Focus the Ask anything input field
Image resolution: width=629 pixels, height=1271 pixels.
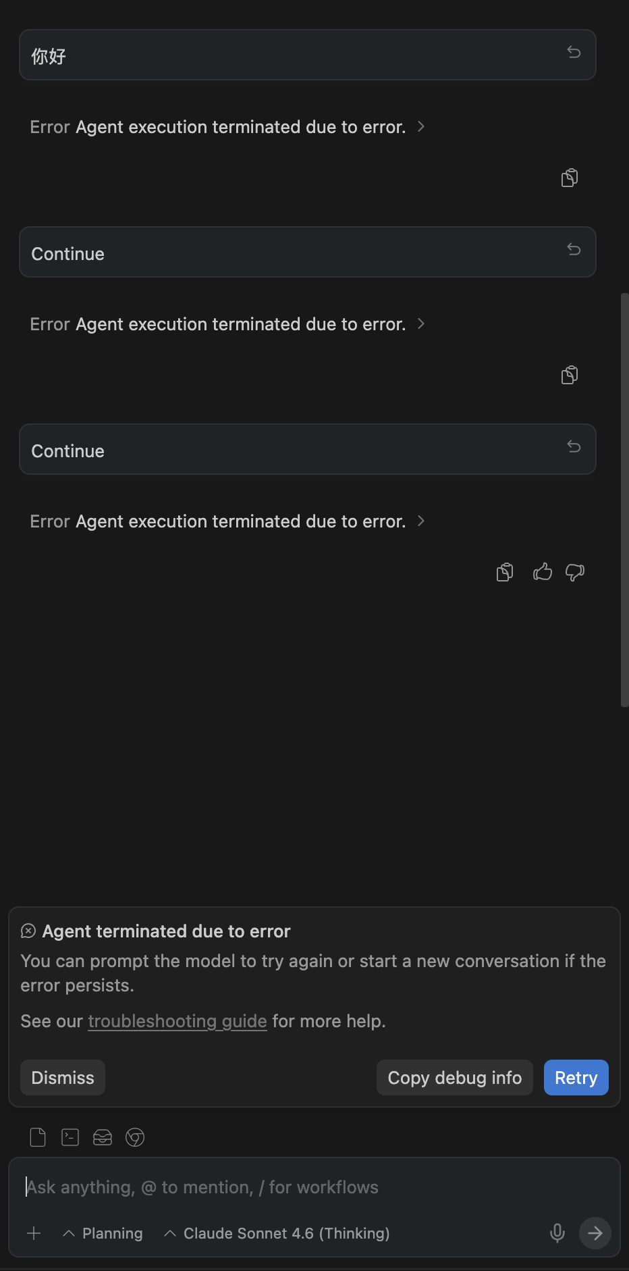coord(314,1187)
